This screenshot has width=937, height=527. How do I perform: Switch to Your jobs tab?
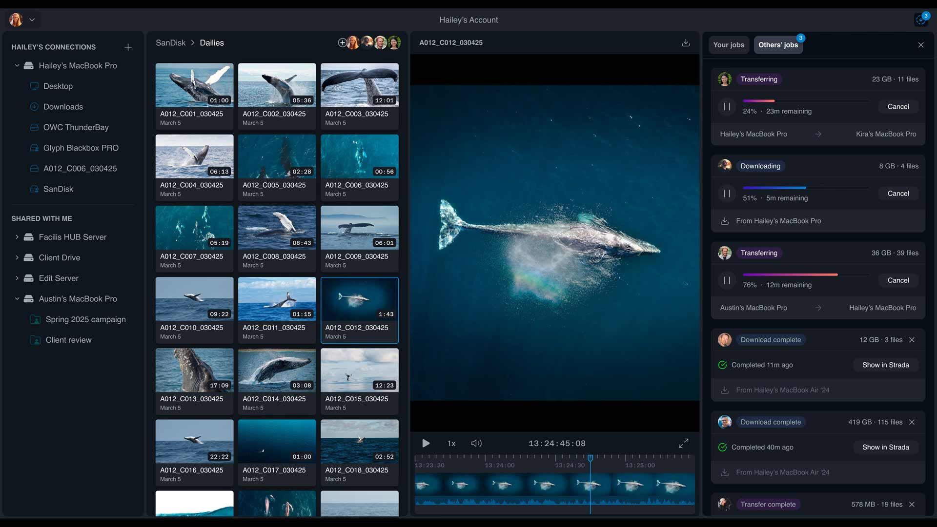click(x=729, y=45)
